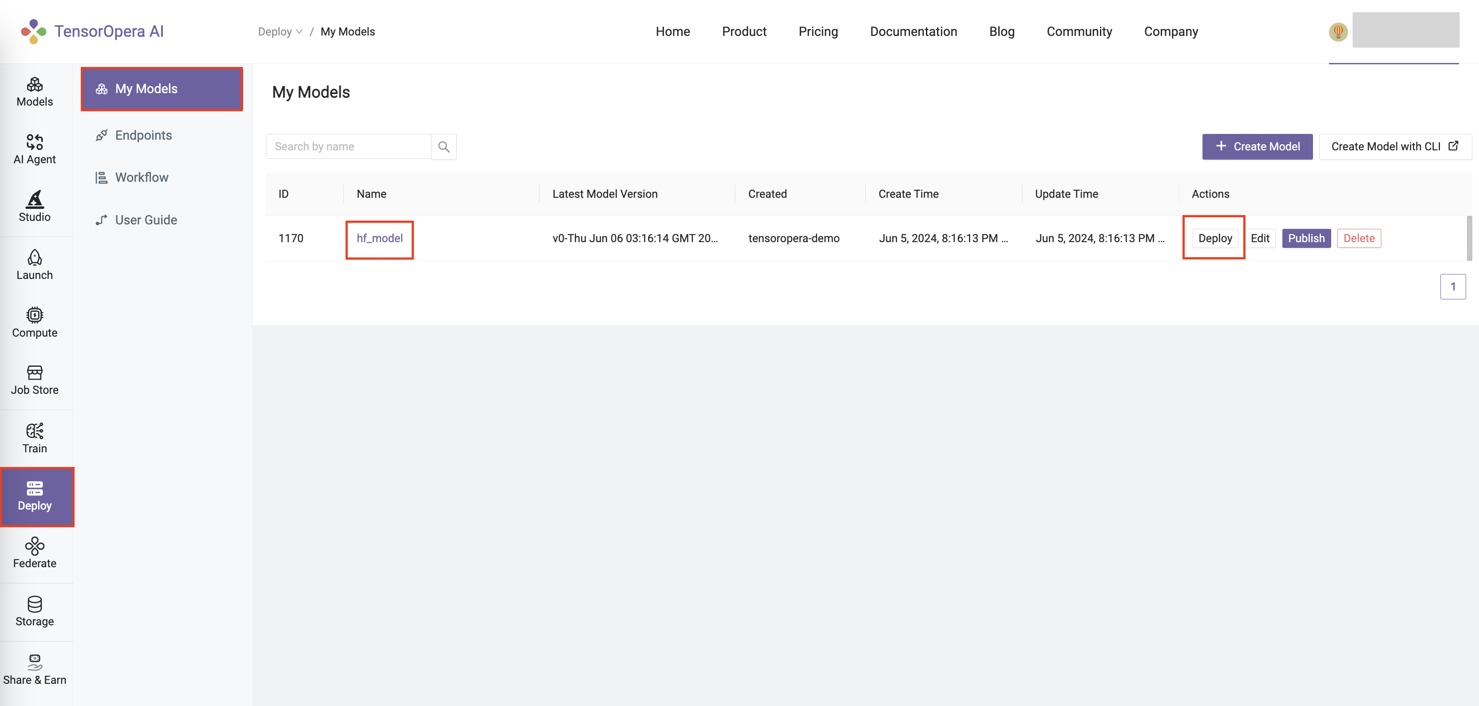Select page 1 in pagination

pos(1452,287)
